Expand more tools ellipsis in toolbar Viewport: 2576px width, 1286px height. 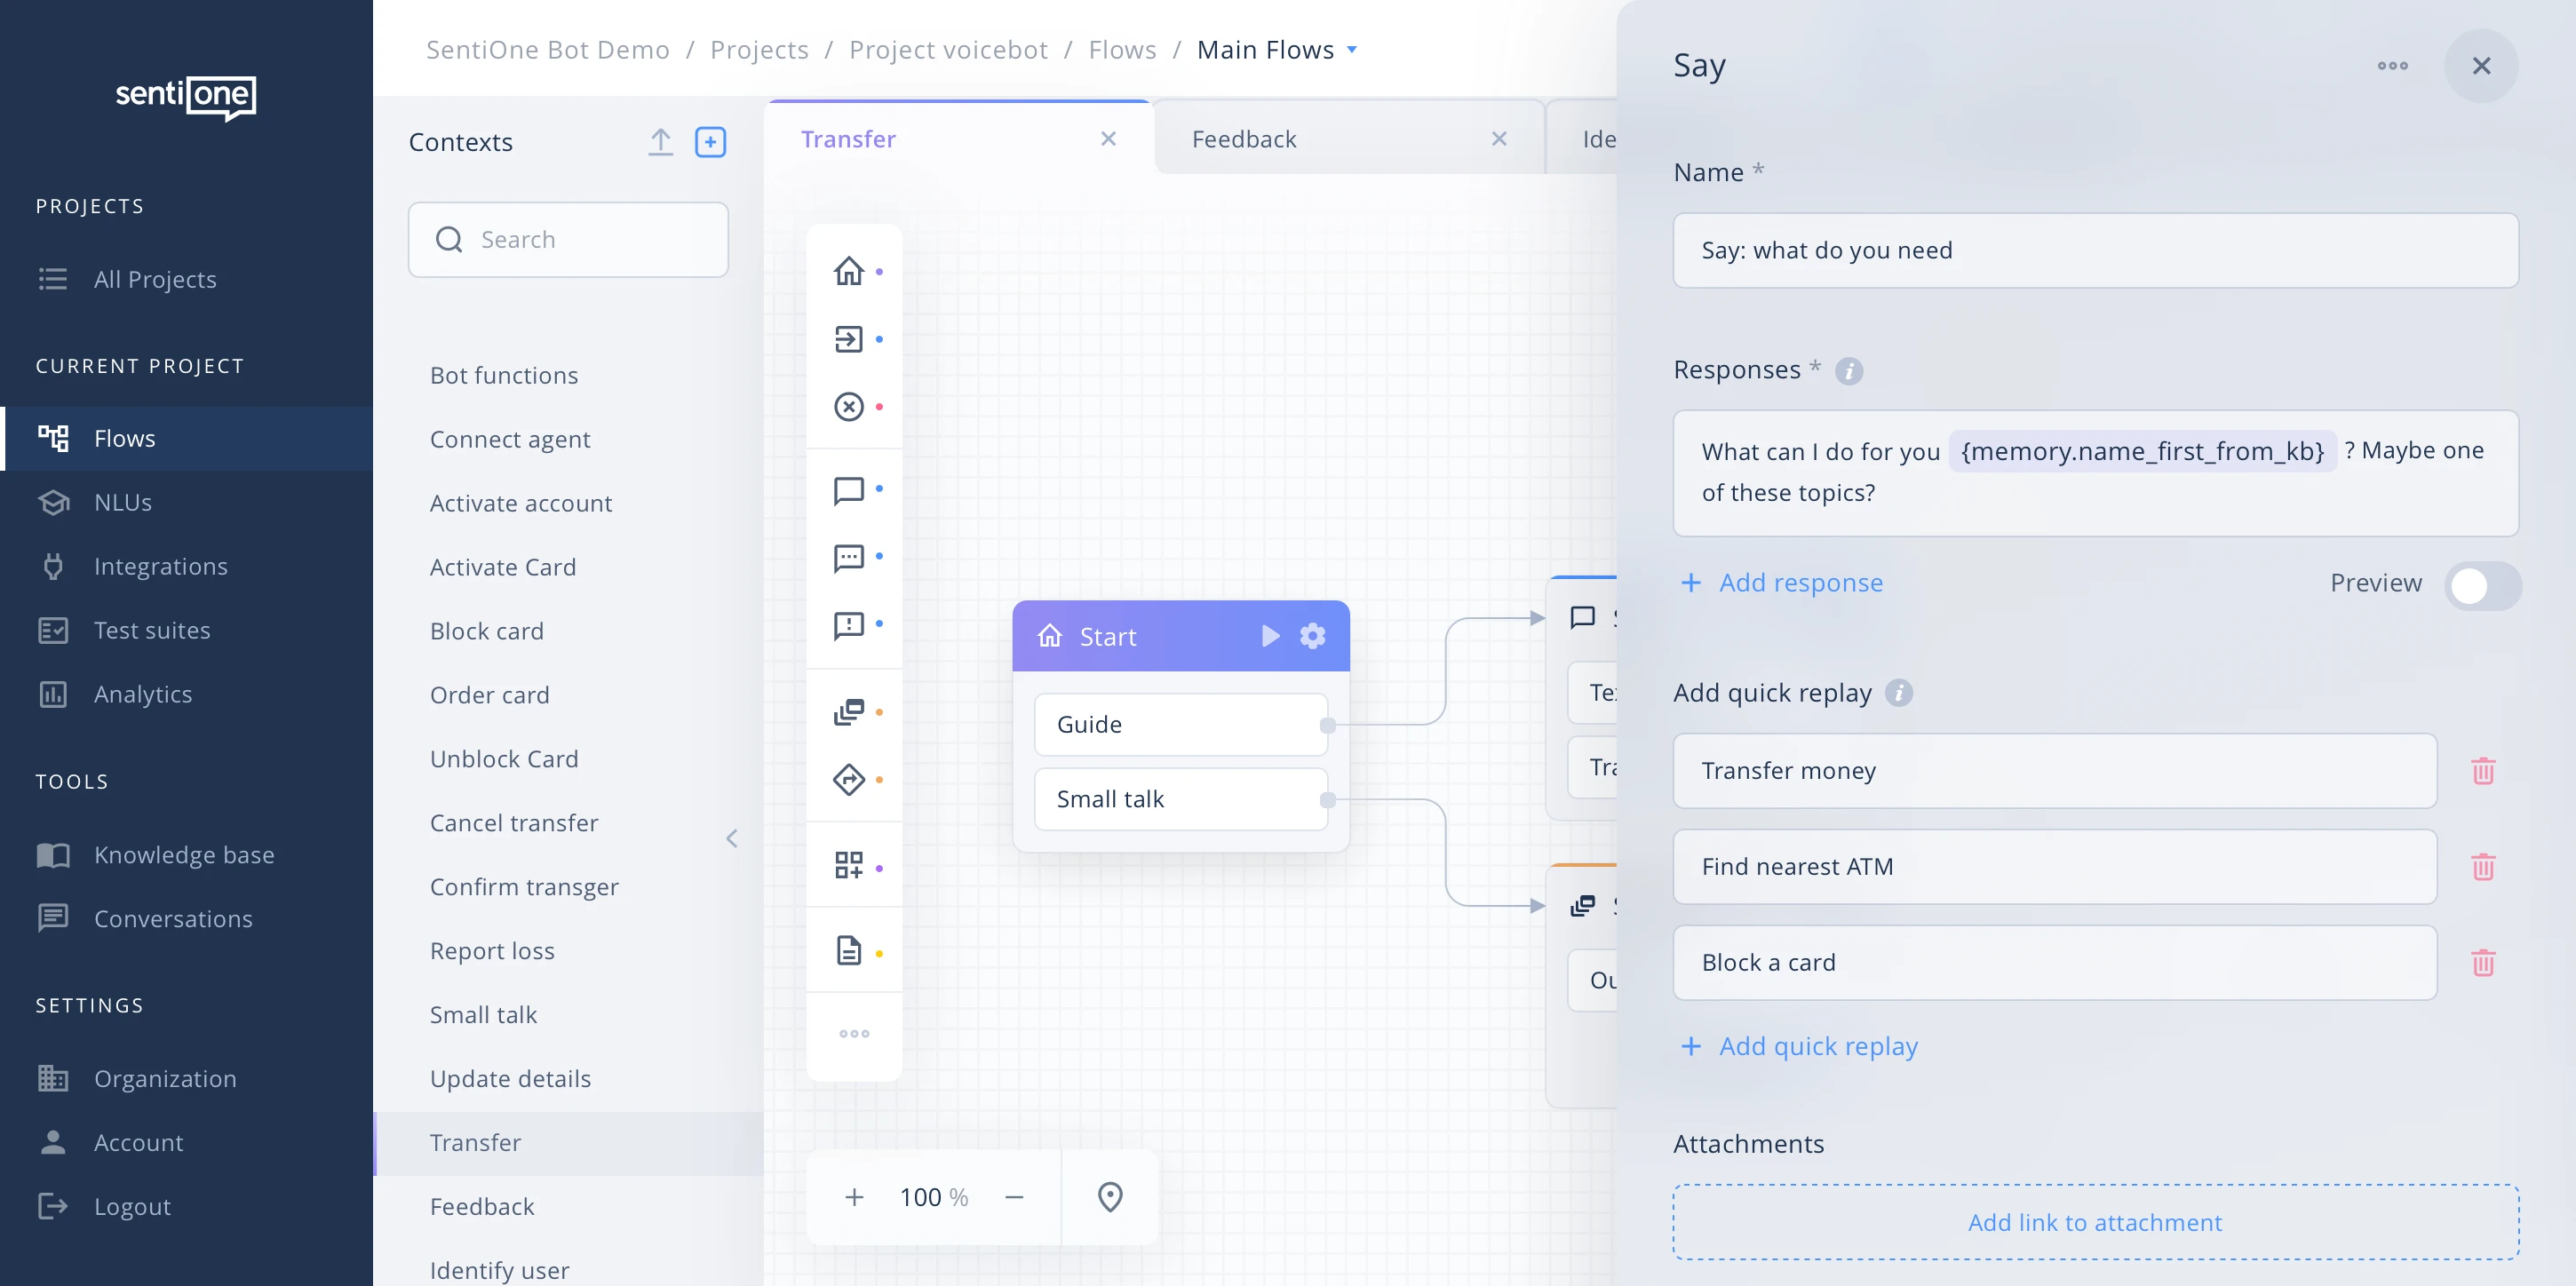click(x=854, y=1033)
